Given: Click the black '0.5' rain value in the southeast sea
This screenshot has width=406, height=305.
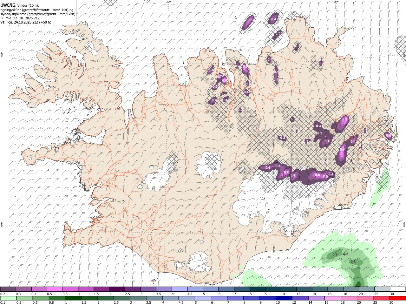Looking at the screenshot, I should point(346,254).
